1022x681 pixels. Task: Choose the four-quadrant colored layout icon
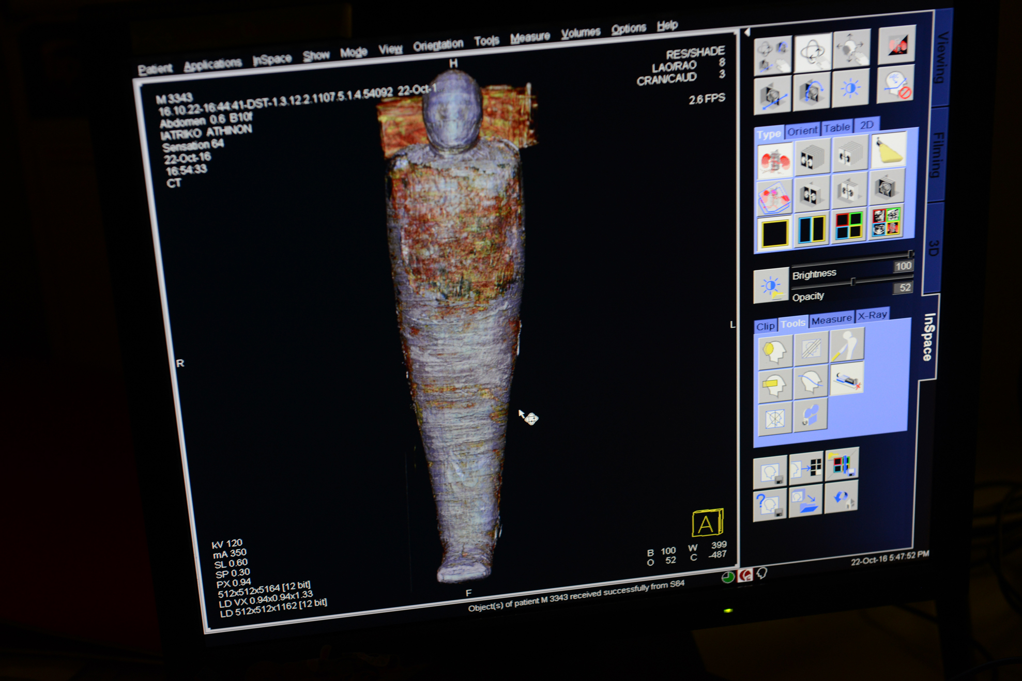(x=848, y=226)
